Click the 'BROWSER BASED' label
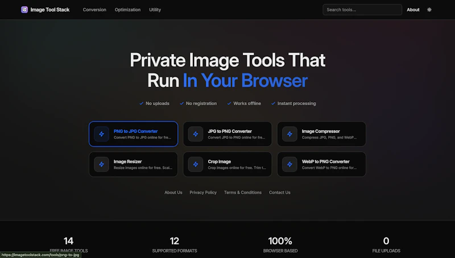This screenshot has width=455, height=258. (x=280, y=251)
